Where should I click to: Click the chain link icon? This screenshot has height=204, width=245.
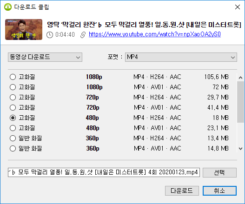(x=83, y=35)
